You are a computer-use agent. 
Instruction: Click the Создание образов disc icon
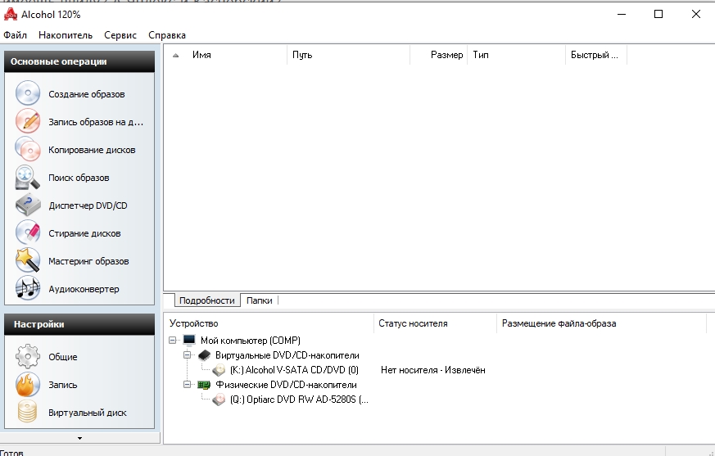coord(28,93)
